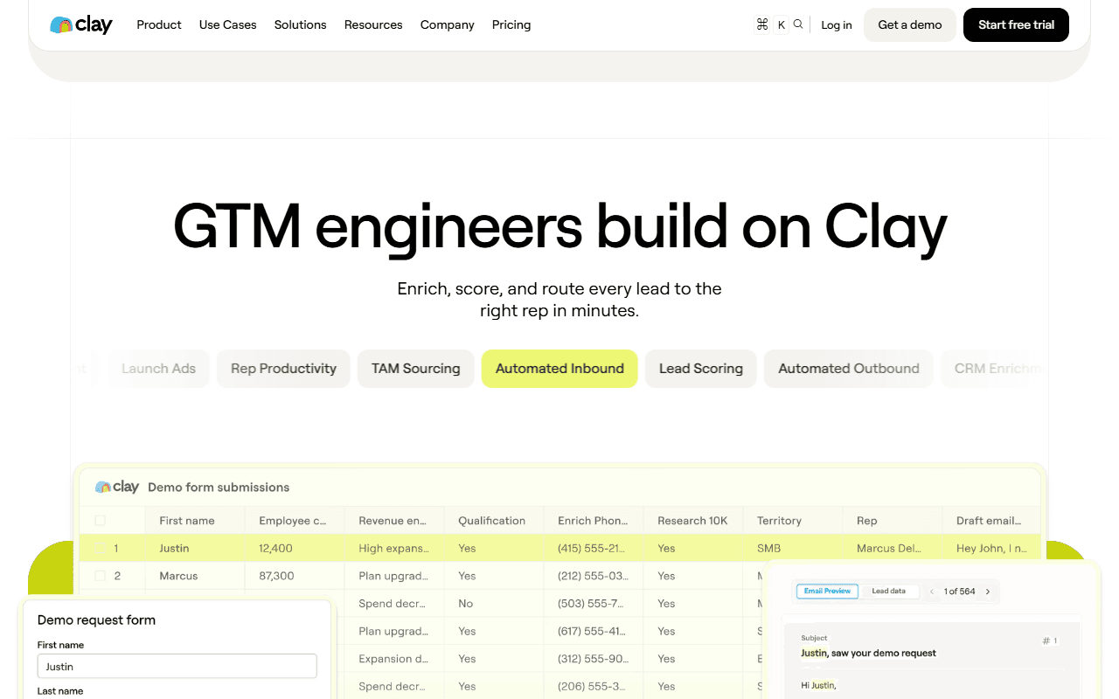Screen dimensions: 1119x699
Task: Go to the next email with the right chevron
Action: coord(988,592)
